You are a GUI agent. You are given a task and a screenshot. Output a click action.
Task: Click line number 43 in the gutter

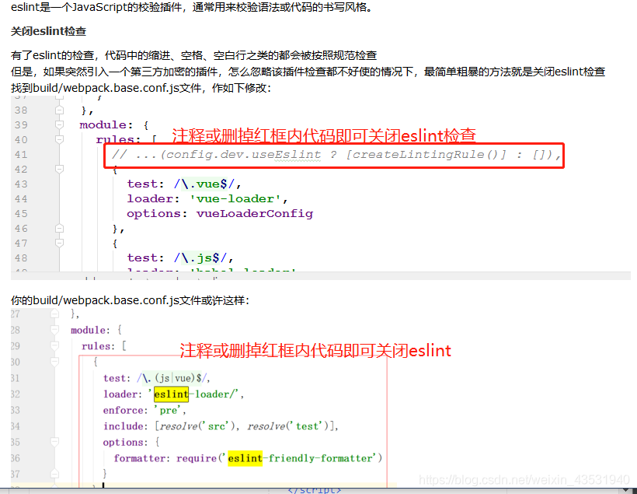click(x=21, y=184)
